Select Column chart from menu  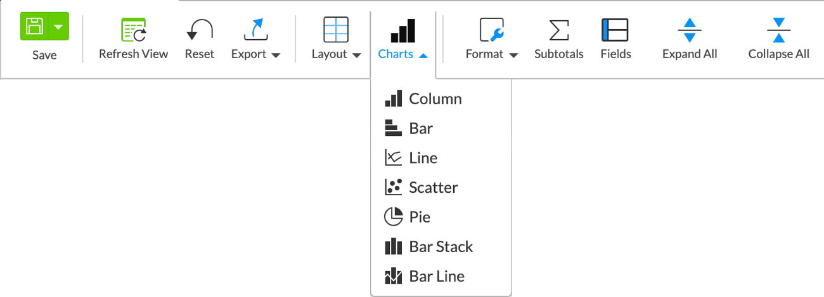pos(435,99)
